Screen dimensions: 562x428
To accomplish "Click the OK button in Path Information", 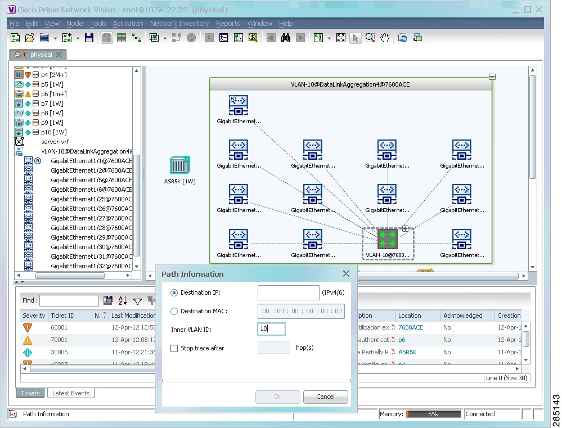I will [x=277, y=397].
